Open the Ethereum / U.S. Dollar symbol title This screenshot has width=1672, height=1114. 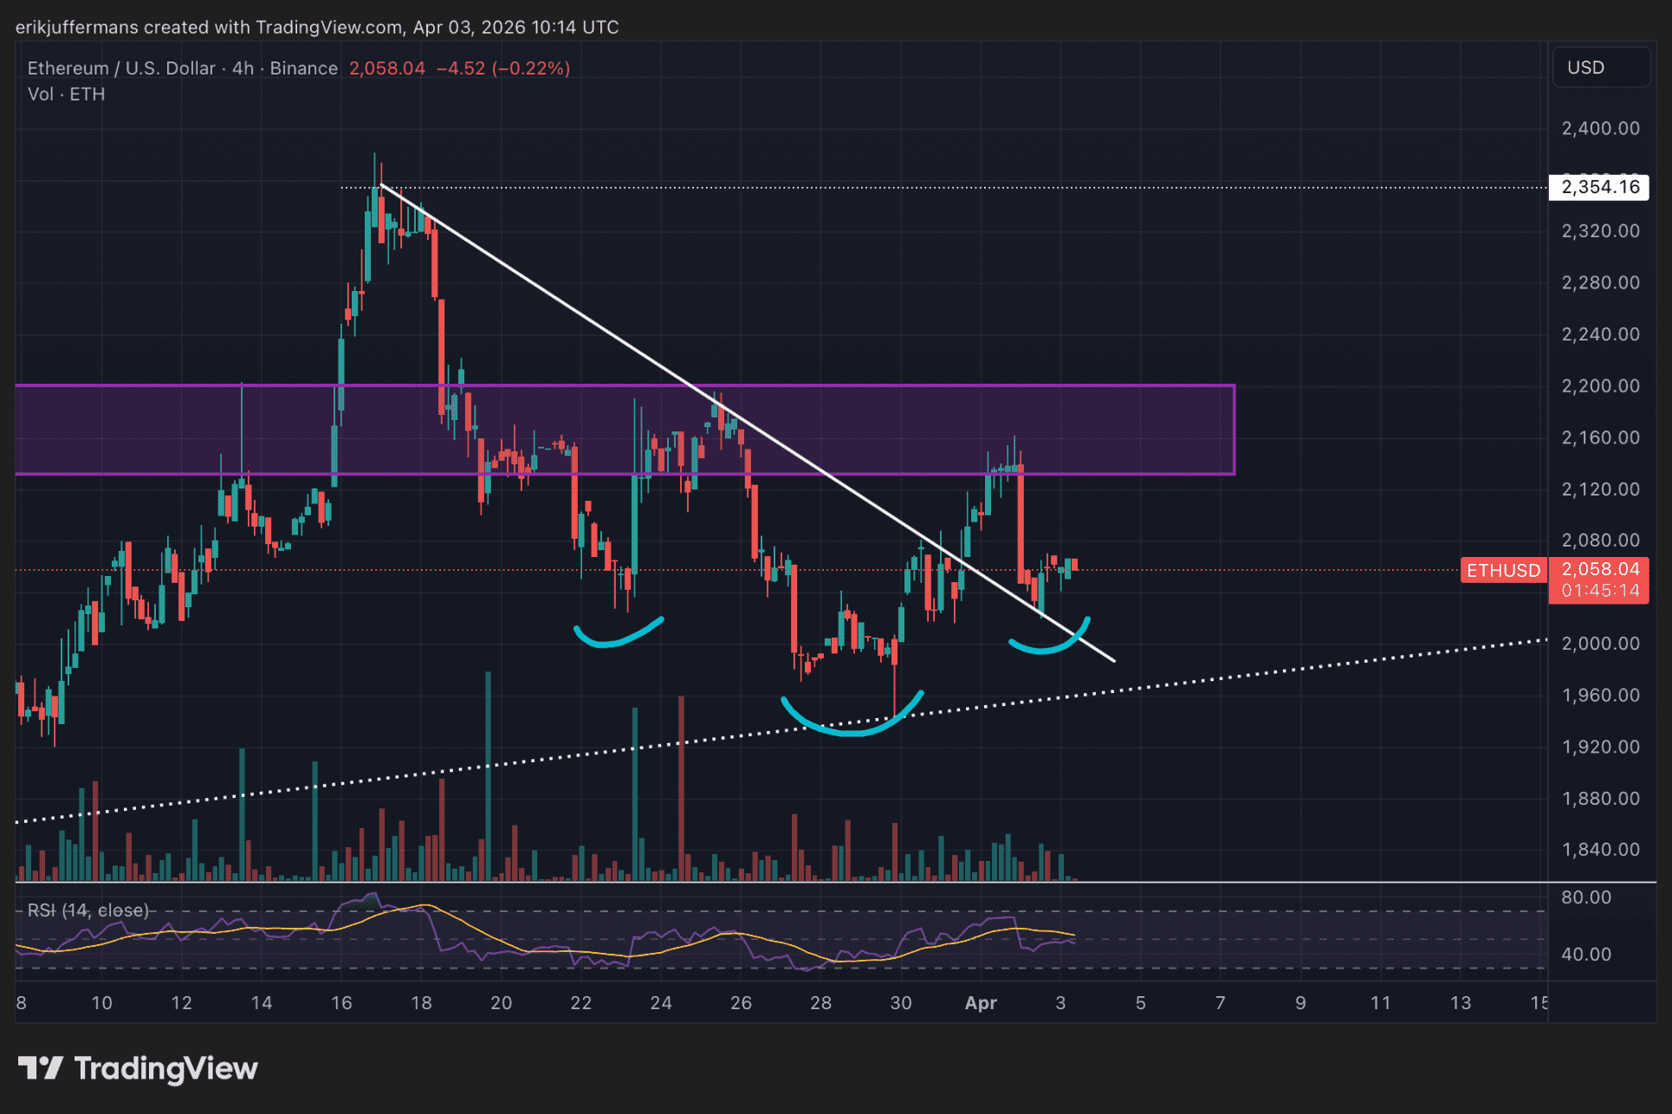121,68
